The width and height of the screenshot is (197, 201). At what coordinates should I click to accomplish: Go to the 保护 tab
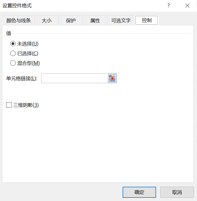pos(71,20)
